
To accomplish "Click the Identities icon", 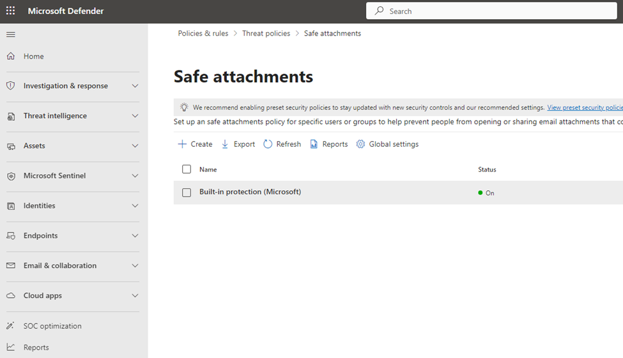I will 11,206.
